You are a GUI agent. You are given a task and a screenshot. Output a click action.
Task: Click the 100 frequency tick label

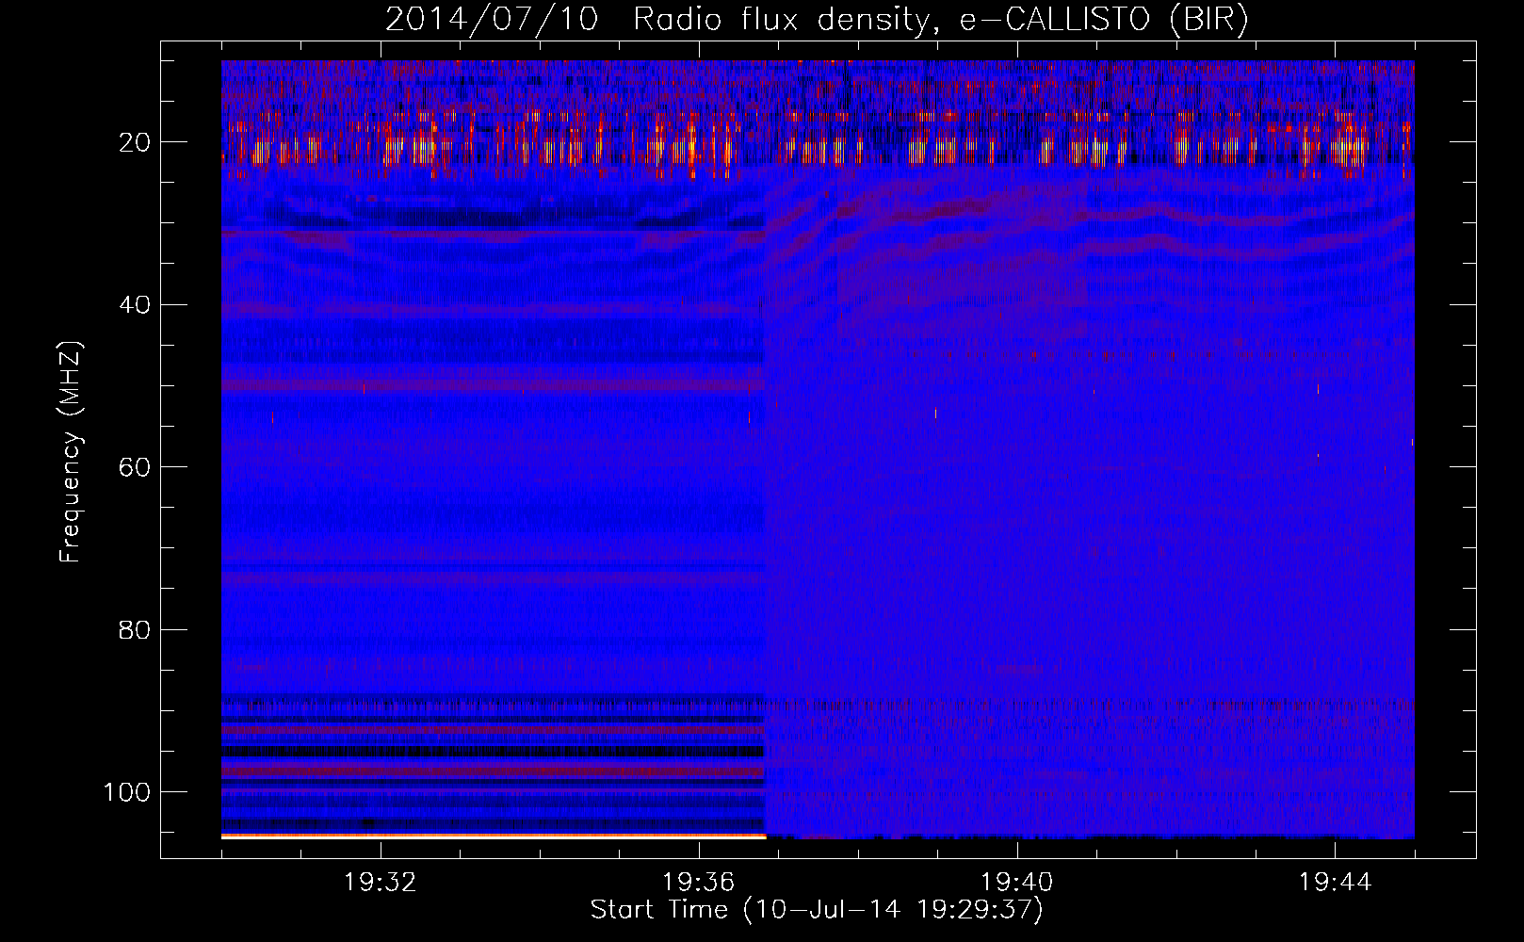pos(127,792)
